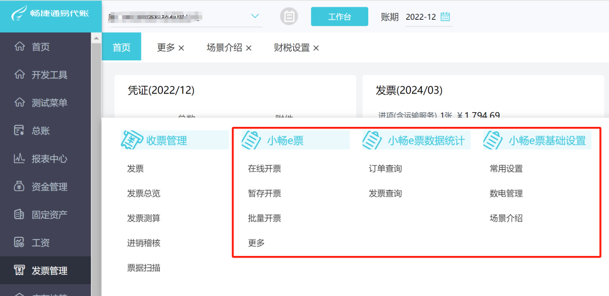Open 首页 in the sidebar
The image size is (609, 296).
(x=46, y=47)
